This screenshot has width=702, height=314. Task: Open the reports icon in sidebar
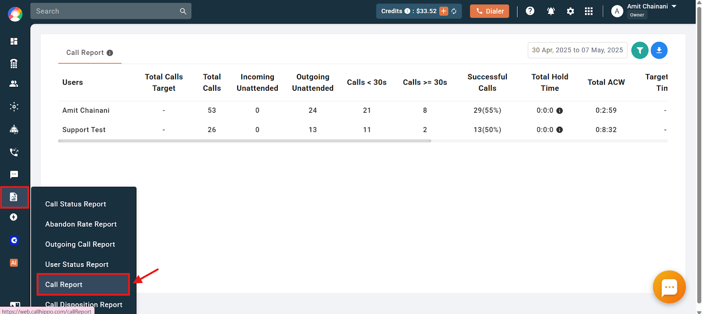[x=14, y=197]
